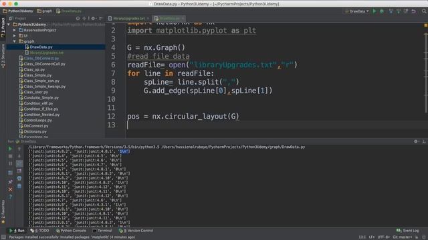Place the cursor on editor line 13
This screenshot has width=428, height=240.
[x=276, y=125]
